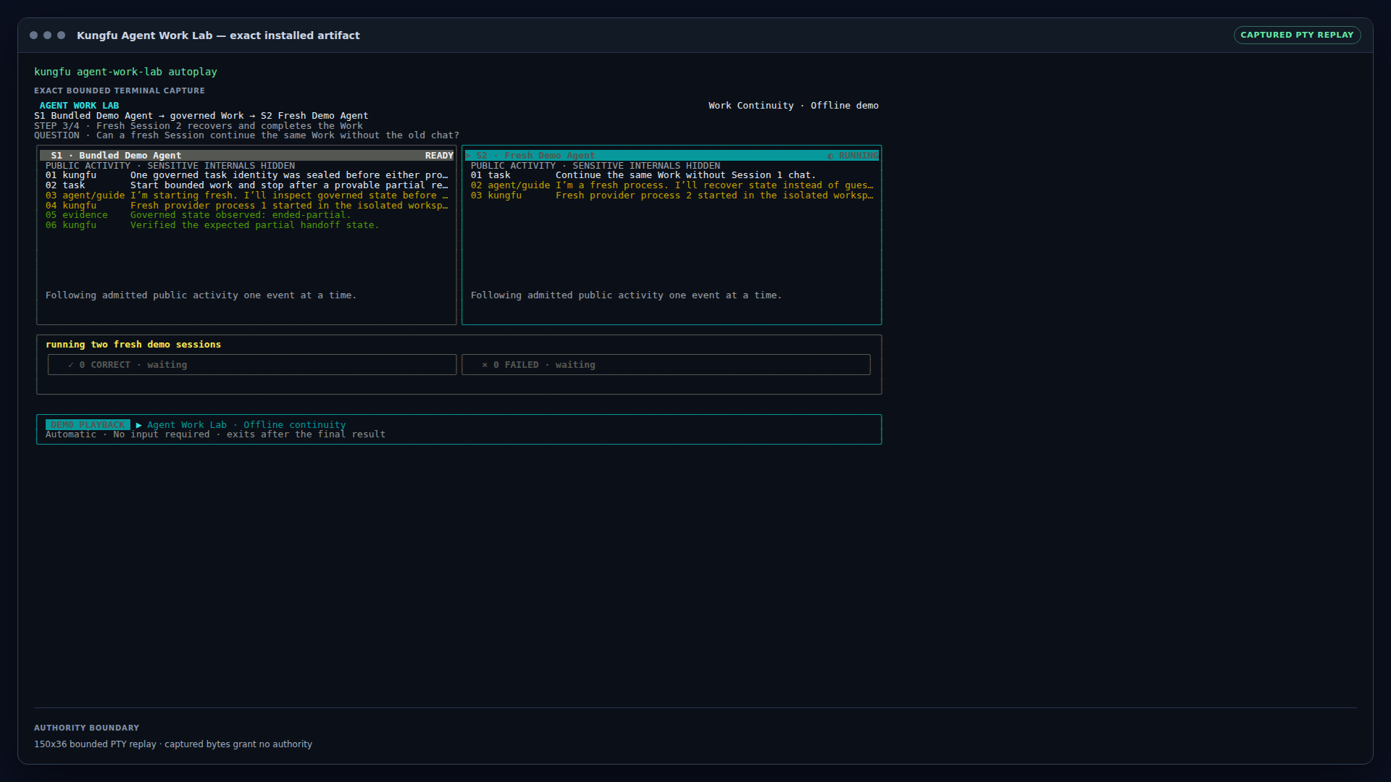Select the S1 · Bundled Demo Agent header
Image resolution: width=1391 pixels, height=782 pixels.
click(247, 156)
